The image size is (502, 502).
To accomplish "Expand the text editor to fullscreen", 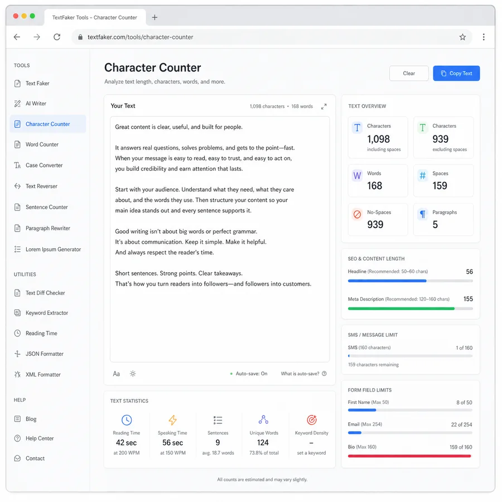I will click(324, 107).
